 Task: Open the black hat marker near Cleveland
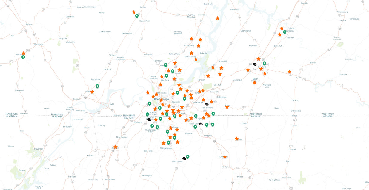point(255,64)
